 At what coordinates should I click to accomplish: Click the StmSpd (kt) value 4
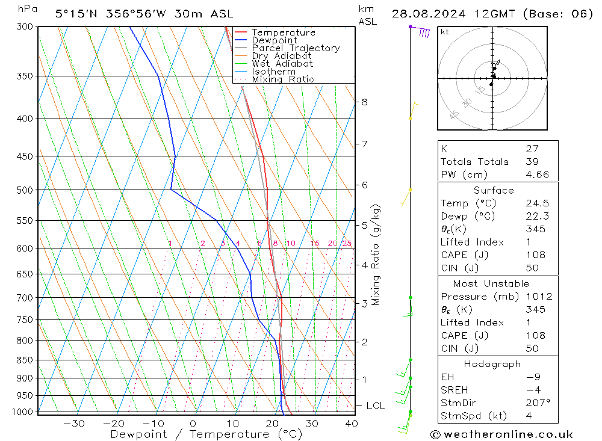pyautogui.click(x=529, y=416)
